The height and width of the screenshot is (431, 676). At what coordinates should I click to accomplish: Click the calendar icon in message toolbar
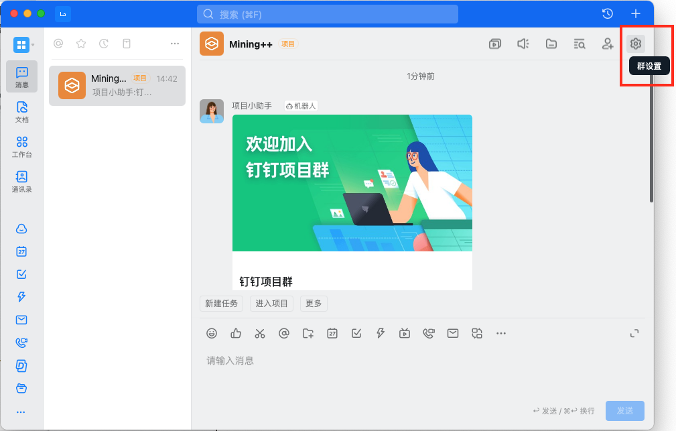332,333
